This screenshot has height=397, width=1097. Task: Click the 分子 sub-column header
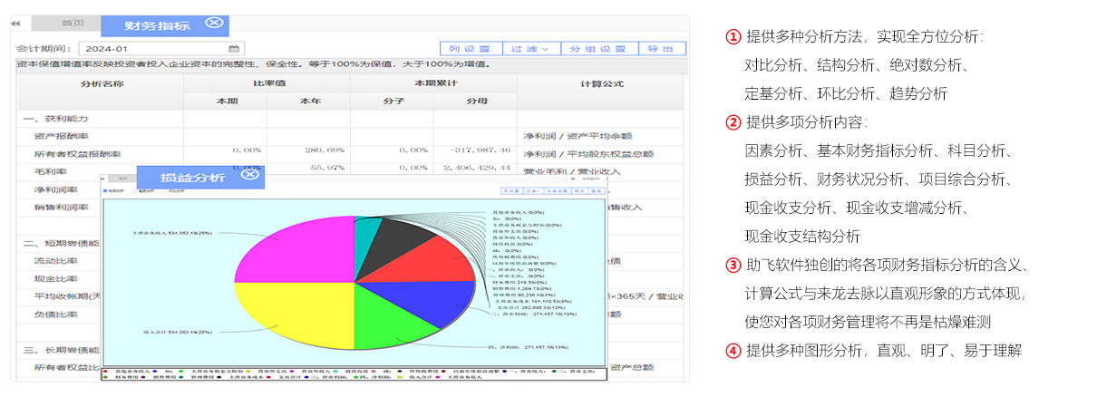coord(393,102)
